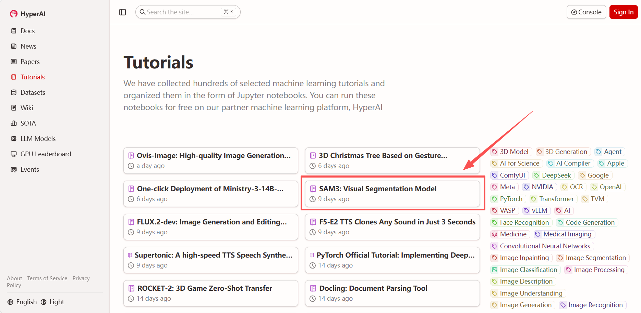Click the Search the site field

[x=182, y=12]
